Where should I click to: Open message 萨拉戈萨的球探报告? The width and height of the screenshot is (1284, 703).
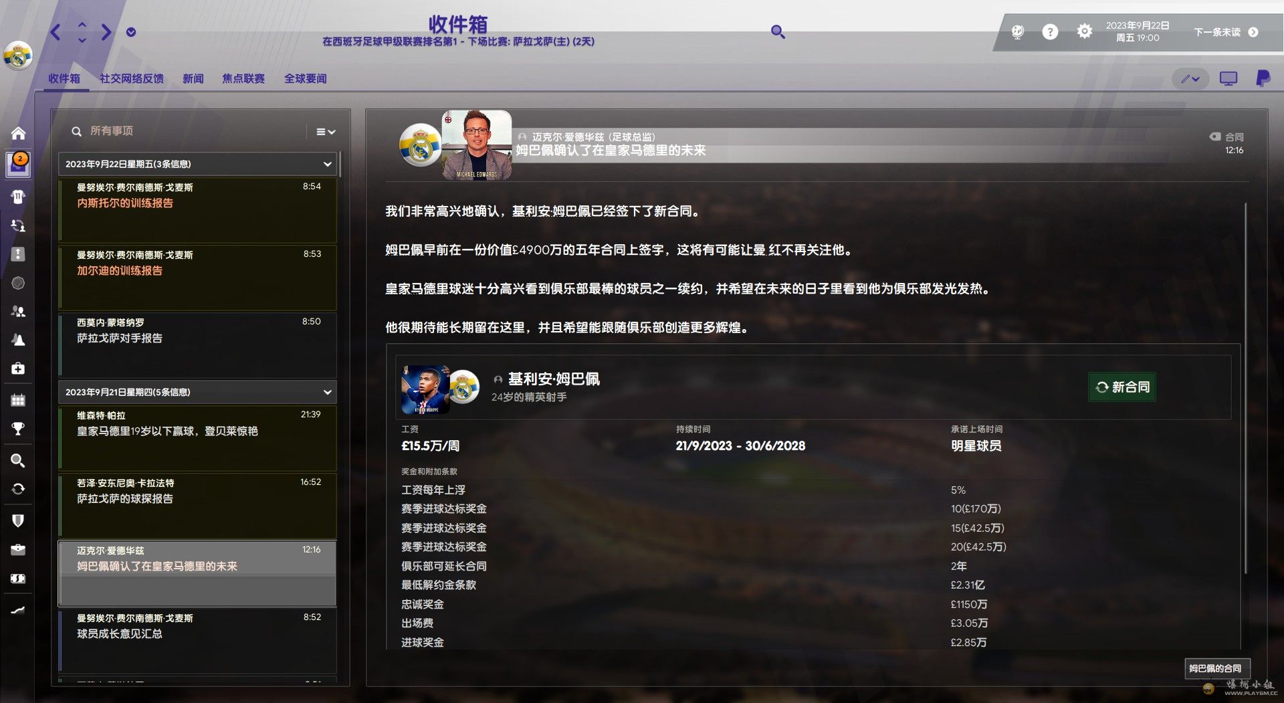tap(197, 506)
